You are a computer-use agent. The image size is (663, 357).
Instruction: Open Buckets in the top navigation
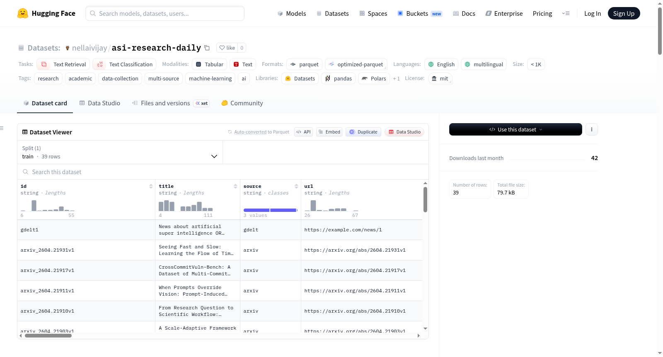tap(420, 13)
